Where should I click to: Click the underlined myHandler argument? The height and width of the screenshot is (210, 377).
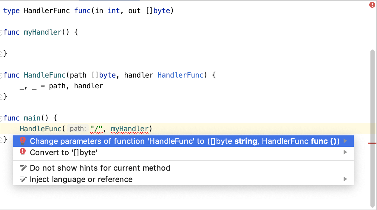(x=129, y=129)
